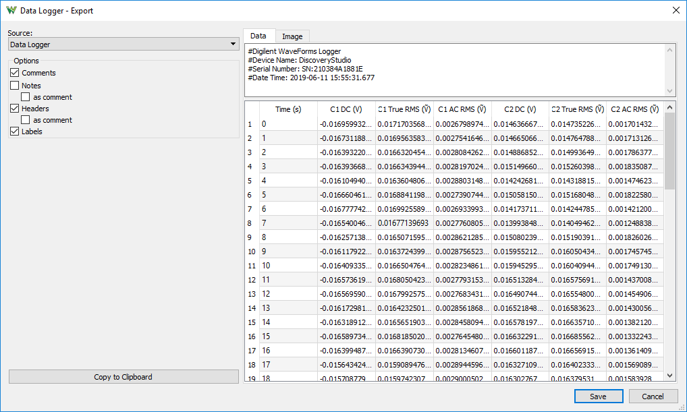Click cell 0.001332243... in C2 AC RMS

[635, 336]
